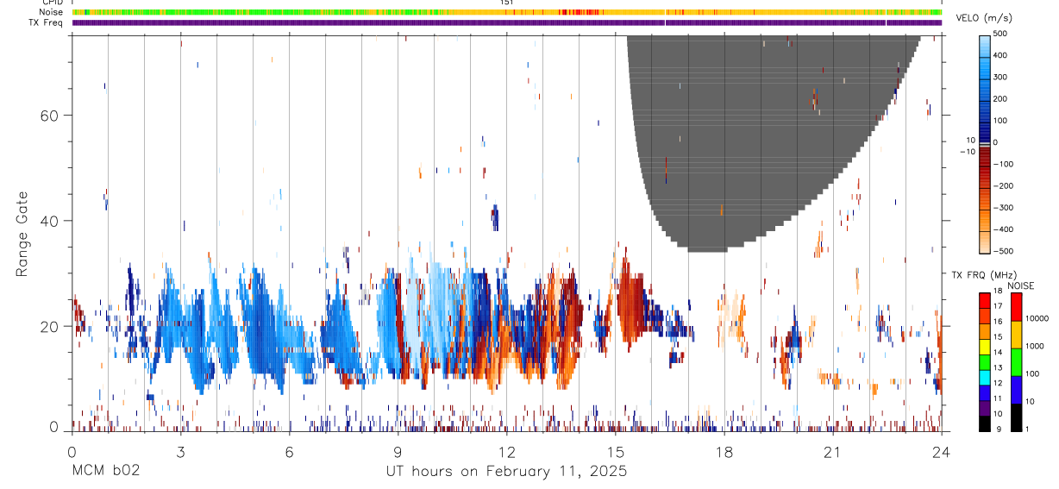This screenshot has width=1059, height=489.
Task: Click the CPID value 151
Action: coord(507,3)
